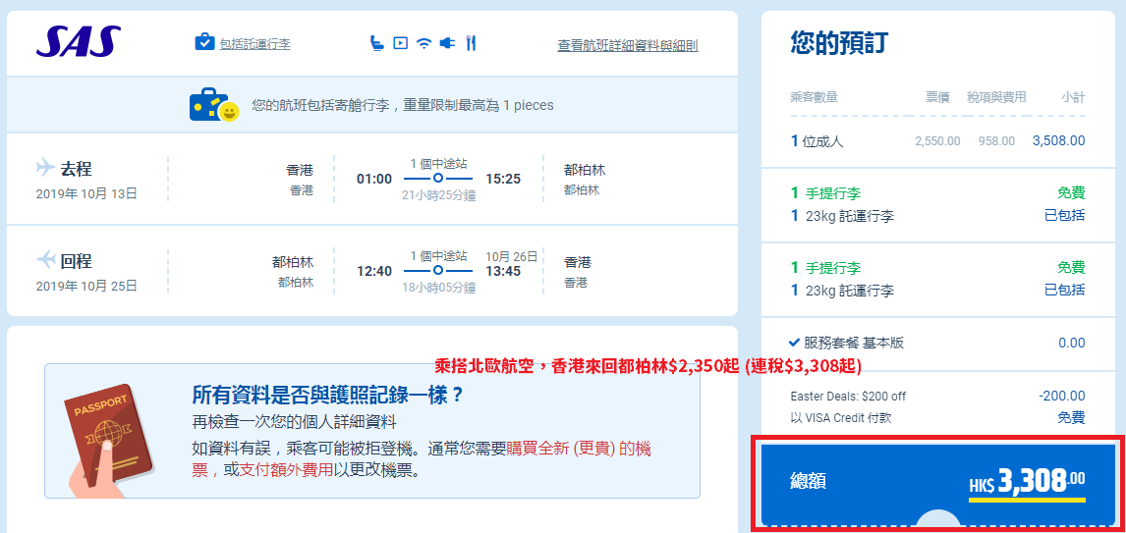Click the checkmark beside 服務套餐 基本版
Viewport: 1126px width, 533px height.
794,343
